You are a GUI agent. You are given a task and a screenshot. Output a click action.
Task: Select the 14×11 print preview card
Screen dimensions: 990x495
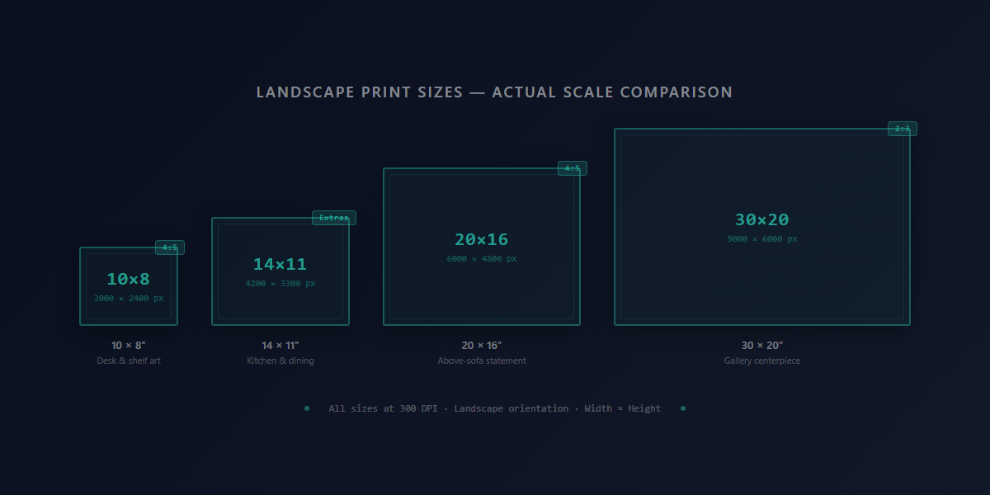point(280,271)
